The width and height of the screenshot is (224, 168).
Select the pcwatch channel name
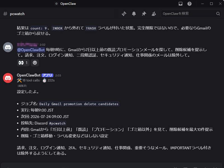coord(17,14)
